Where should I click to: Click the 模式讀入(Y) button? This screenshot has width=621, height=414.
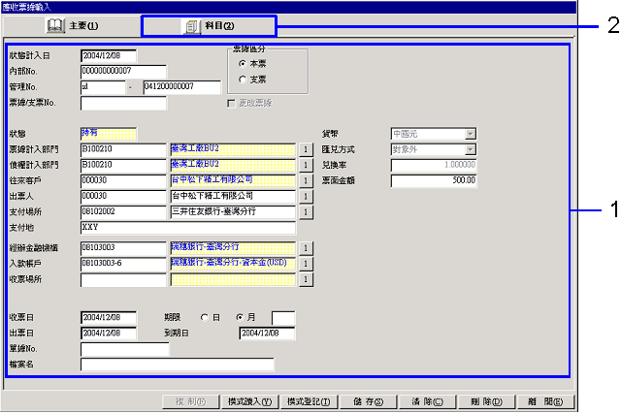(248, 401)
